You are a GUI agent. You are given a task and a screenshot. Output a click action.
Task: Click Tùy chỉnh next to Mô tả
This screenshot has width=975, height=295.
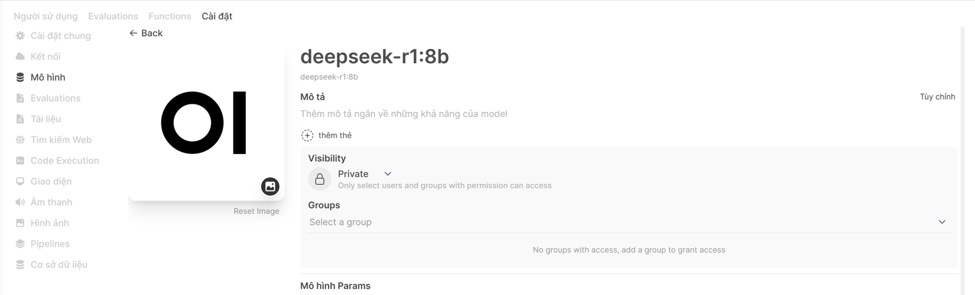click(937, 97)
